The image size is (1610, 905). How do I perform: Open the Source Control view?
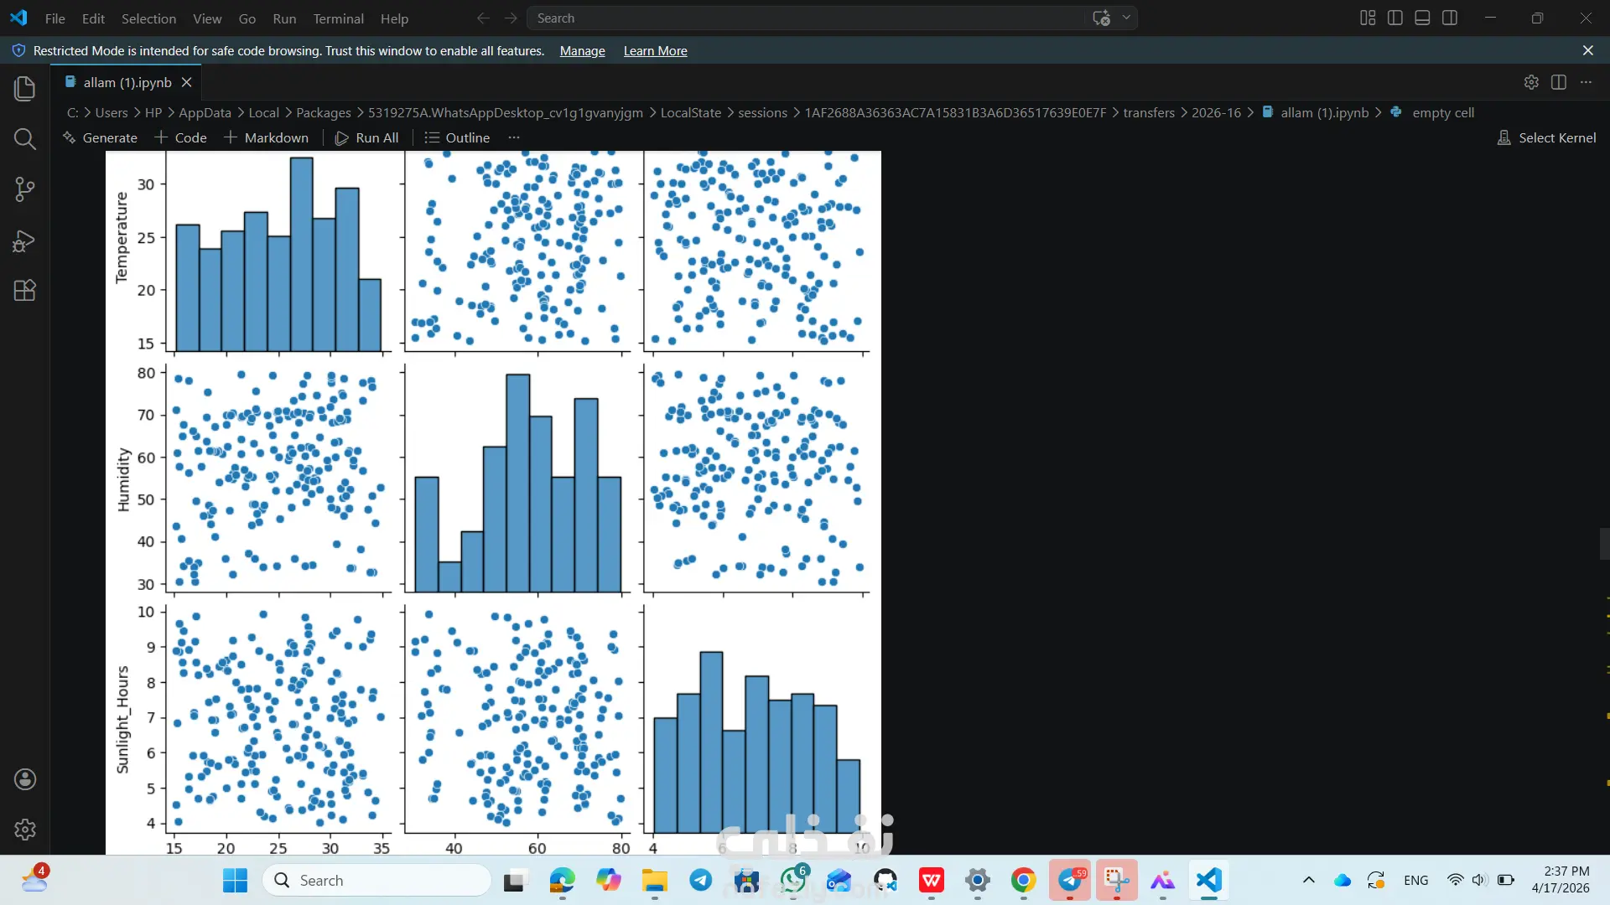(x=25, y=189)
